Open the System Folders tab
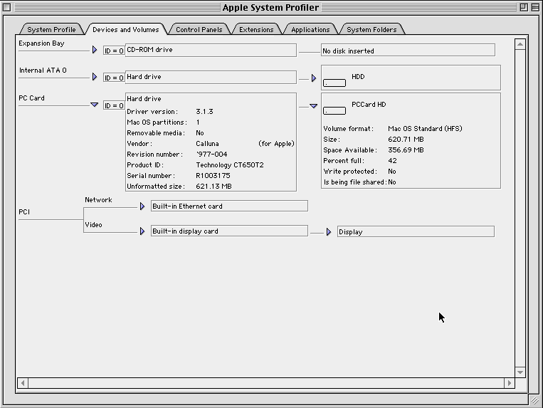 [371, 29]
